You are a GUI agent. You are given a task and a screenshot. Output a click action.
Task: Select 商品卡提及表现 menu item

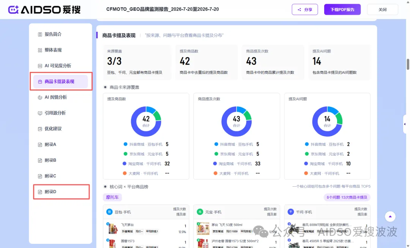61,81
